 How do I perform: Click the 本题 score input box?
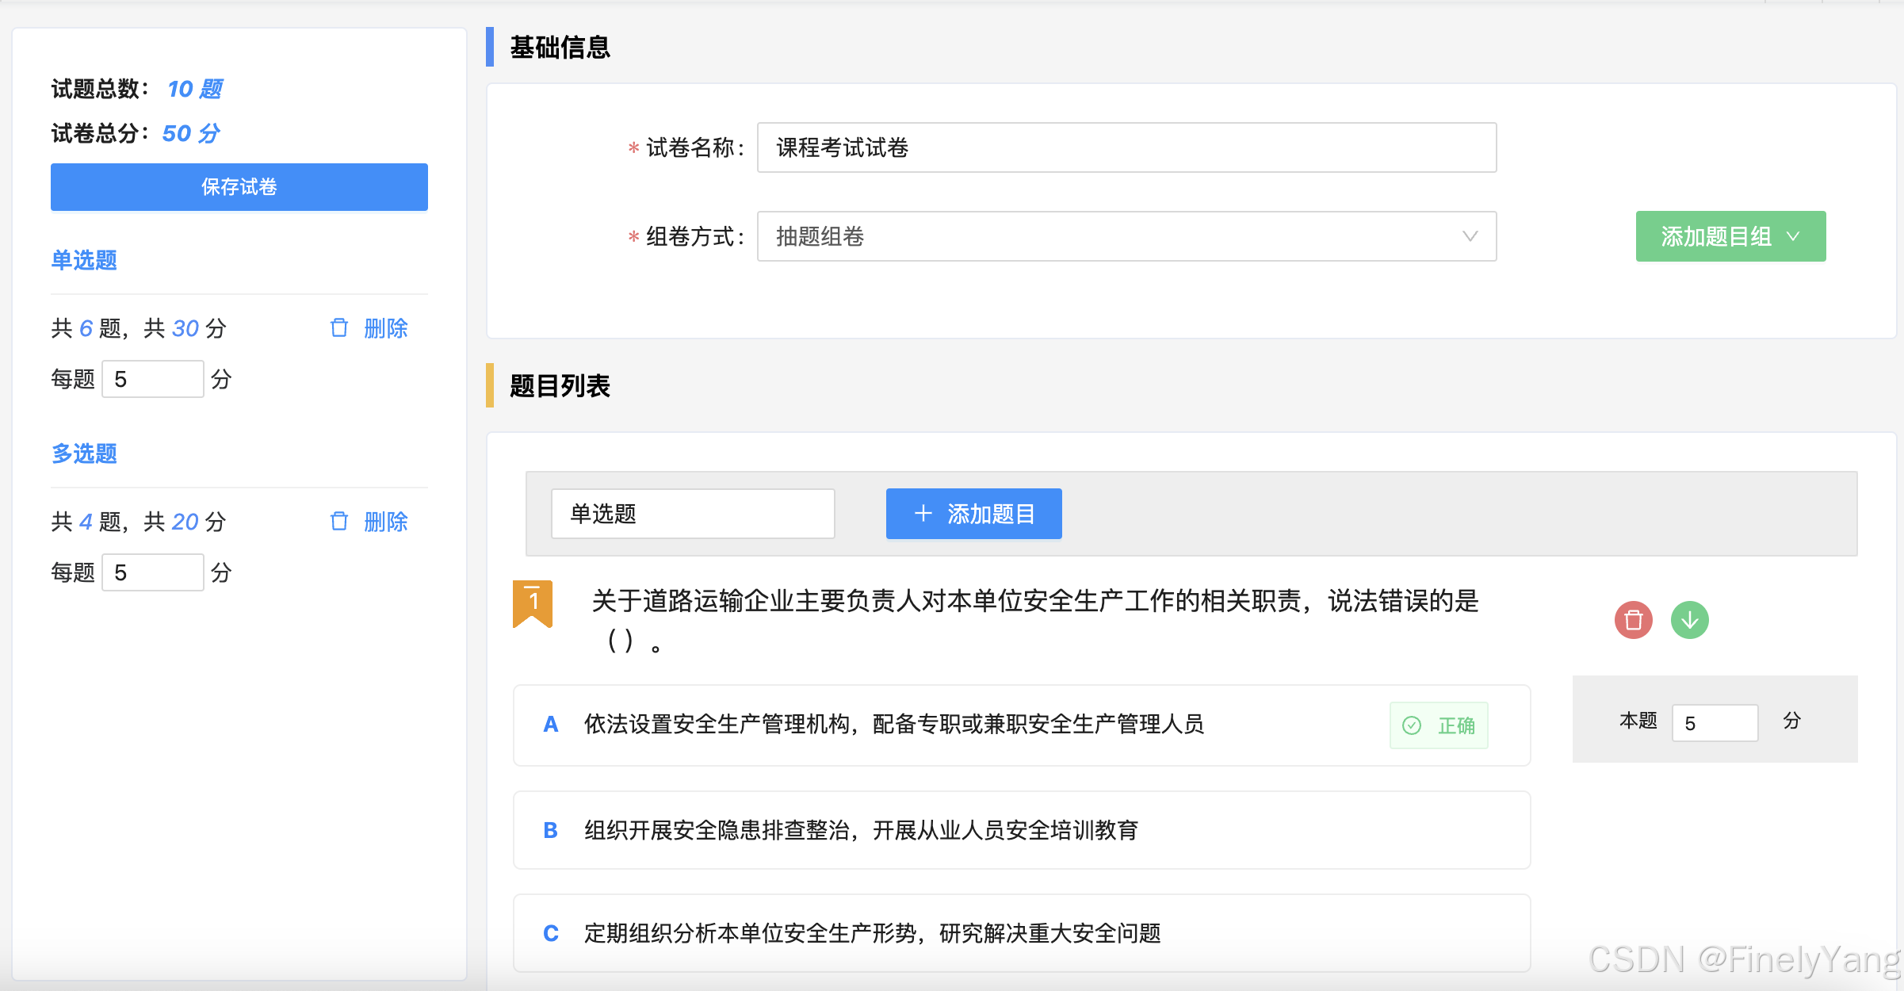1714,723
